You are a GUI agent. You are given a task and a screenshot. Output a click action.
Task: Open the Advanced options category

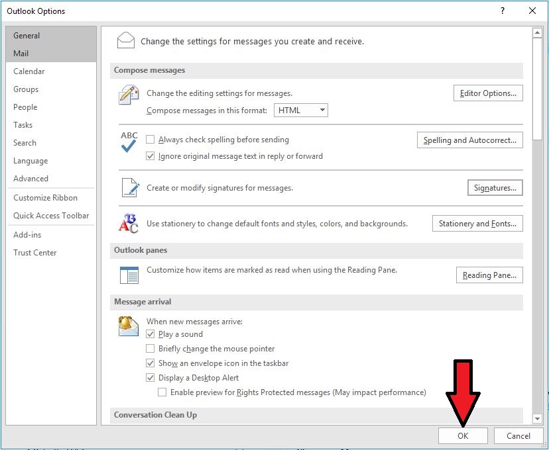pyautogui.click(x=30, y=179)
